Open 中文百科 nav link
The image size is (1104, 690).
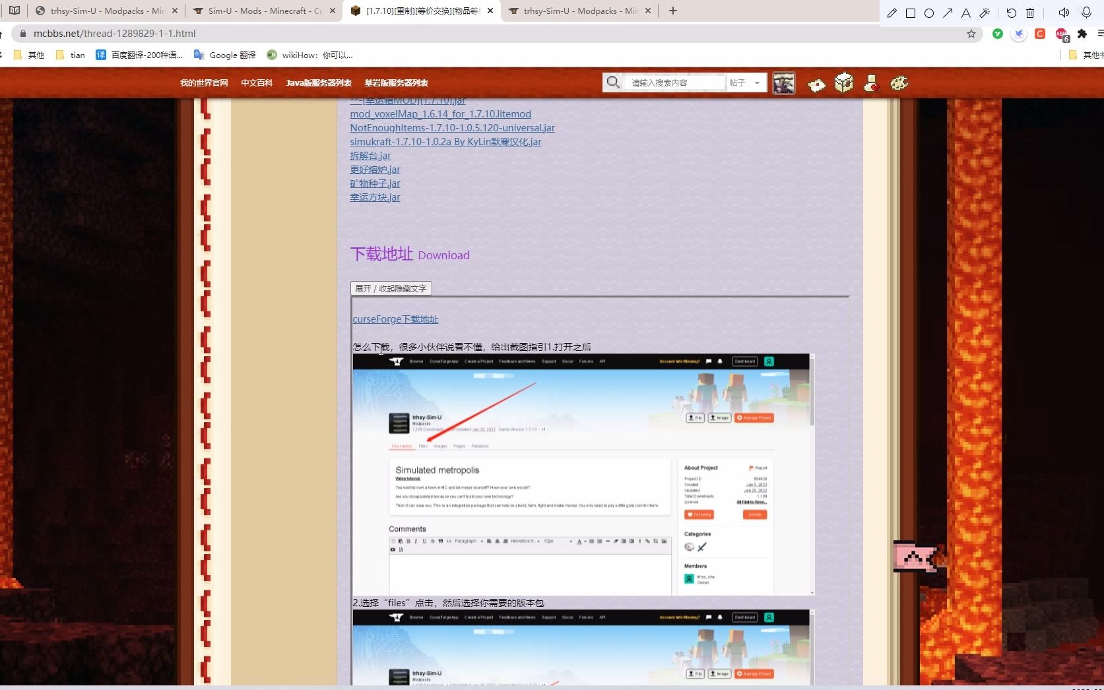click(257, 83)
